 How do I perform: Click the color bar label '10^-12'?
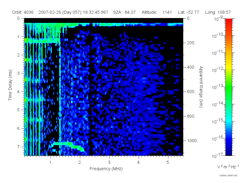click(218, 70)
